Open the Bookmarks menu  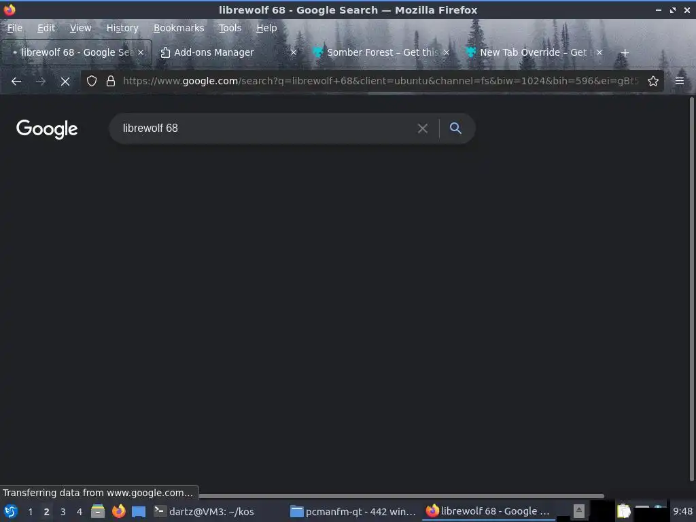click(179, 28)
